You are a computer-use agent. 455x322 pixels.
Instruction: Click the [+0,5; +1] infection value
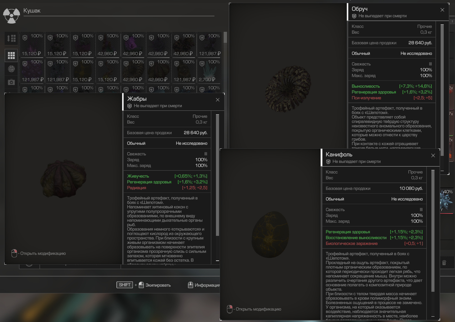tap(413, 244)
